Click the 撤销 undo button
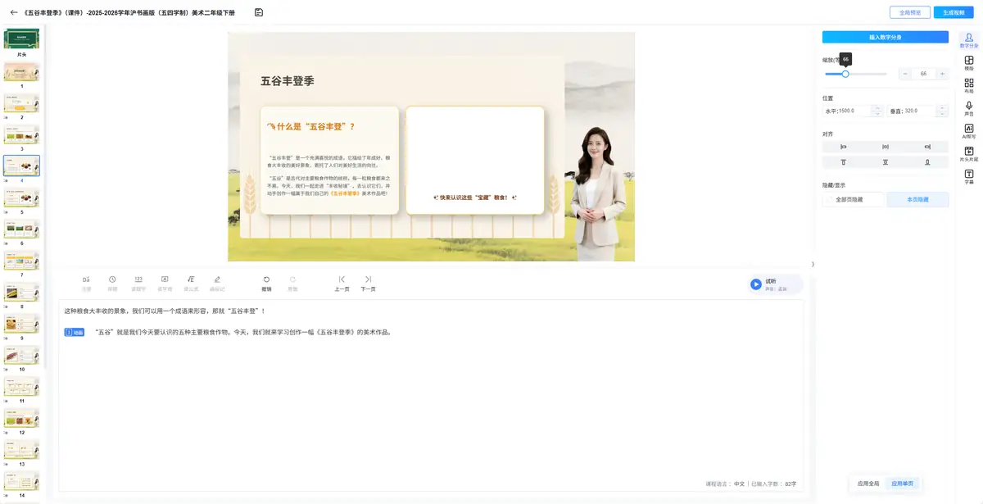The image size is (983, 504). click(x=266, y=284)
